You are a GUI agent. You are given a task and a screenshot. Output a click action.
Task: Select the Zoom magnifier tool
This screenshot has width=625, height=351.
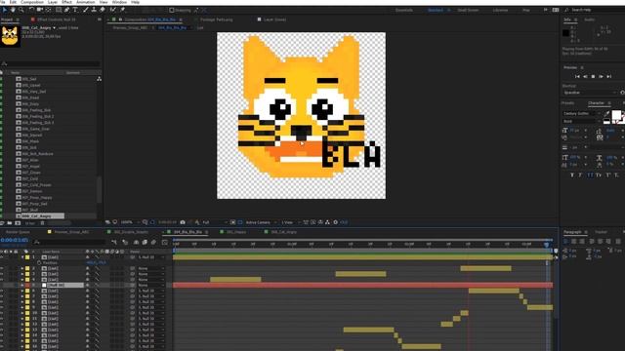pyautogui.click(x=21, y=10)
